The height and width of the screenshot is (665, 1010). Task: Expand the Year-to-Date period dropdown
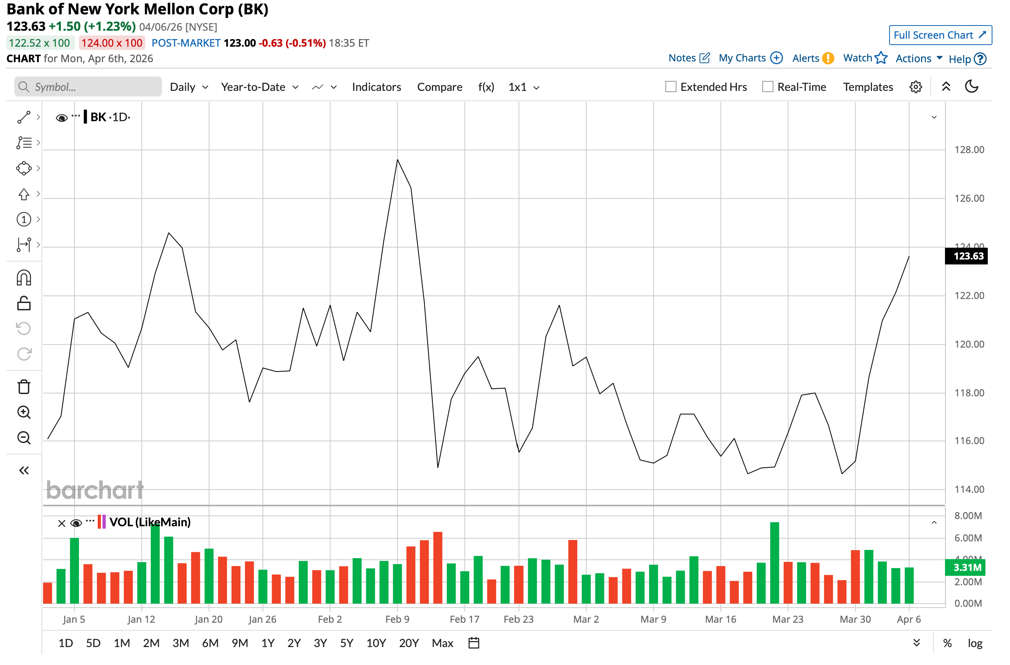(260, 87)
